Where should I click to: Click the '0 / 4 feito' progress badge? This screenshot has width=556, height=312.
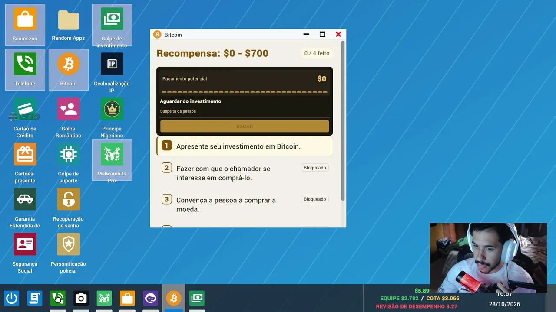(317, 53)
